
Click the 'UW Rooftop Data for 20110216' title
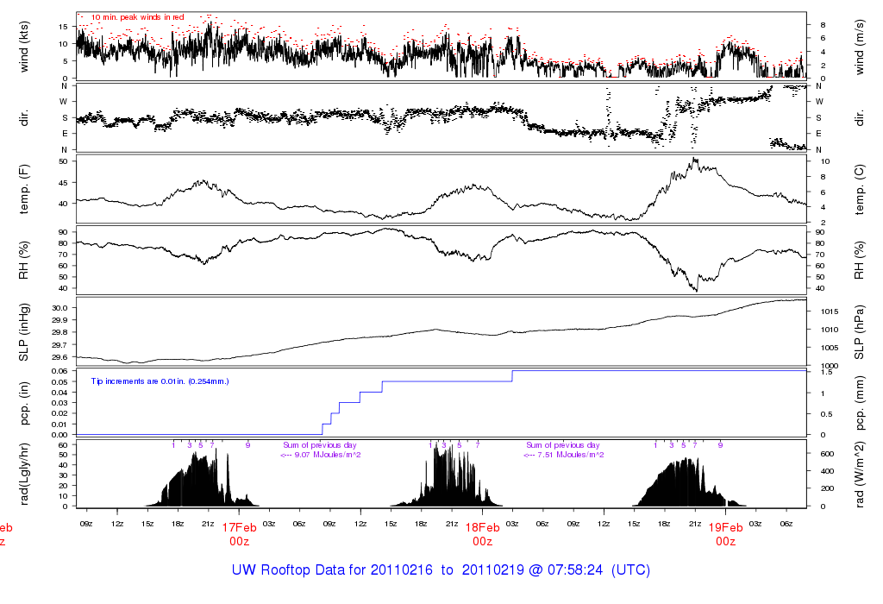tap(332, 570)
